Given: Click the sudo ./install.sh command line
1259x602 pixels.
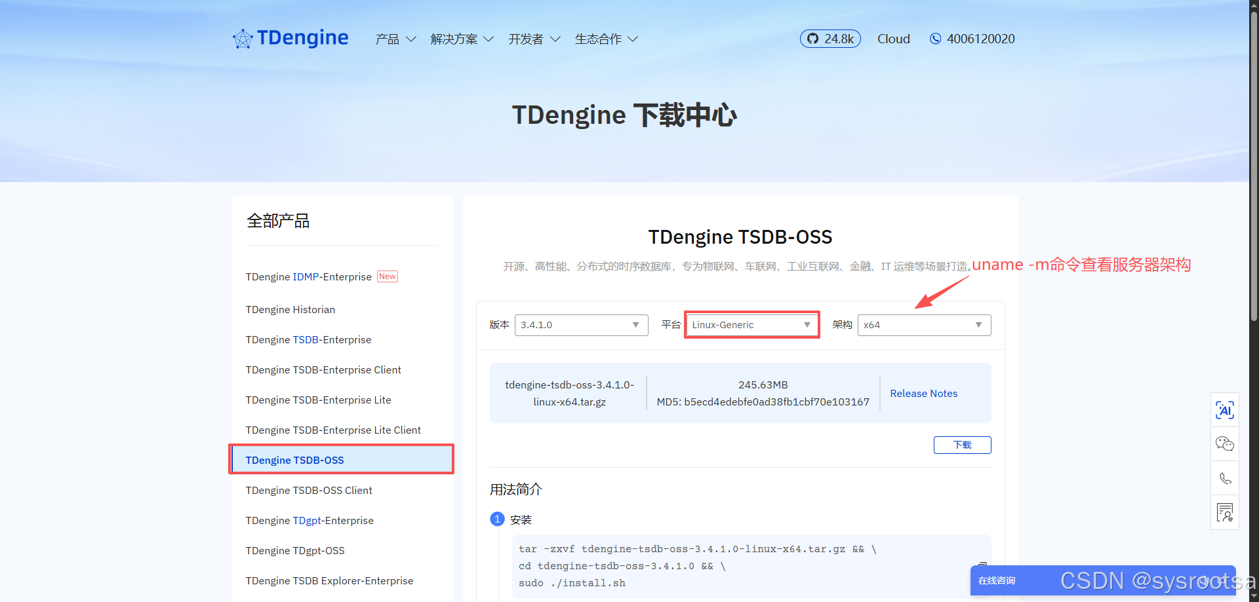Looking at the screenshot, I should pos(572,583).
